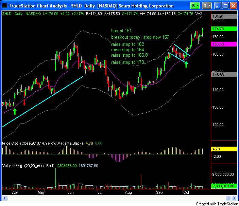Screen dimensions: 239x206
Task: Click the TradeStation chart icon in title bar
Action: [4, 6]
